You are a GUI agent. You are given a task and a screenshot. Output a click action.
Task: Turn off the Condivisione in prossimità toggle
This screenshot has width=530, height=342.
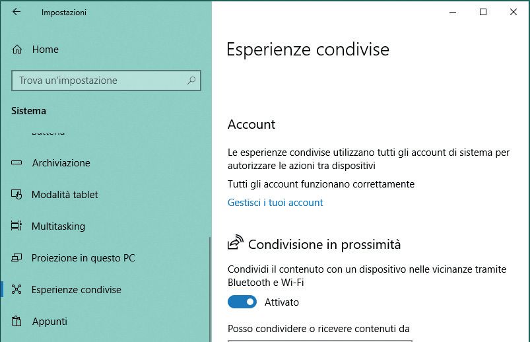[242, 302]
